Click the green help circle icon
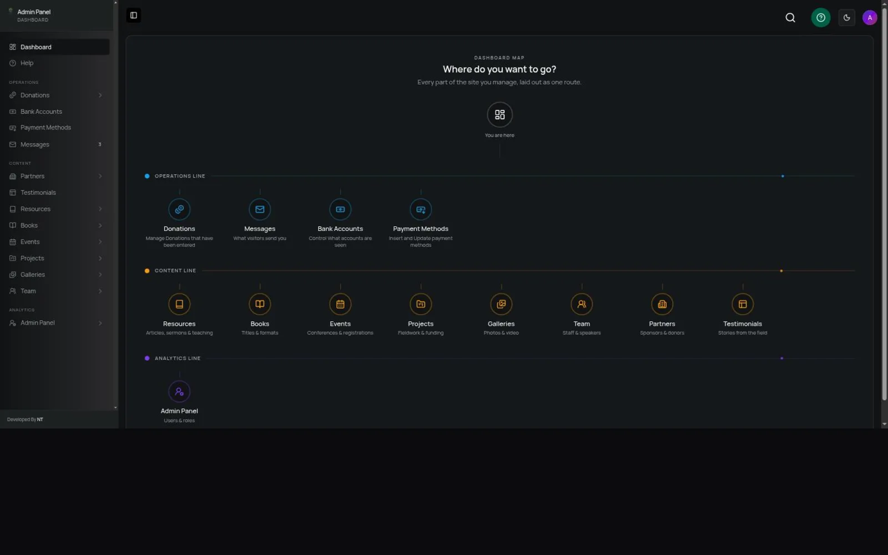Screen dimensions: 888x555 tap(820, 18)
